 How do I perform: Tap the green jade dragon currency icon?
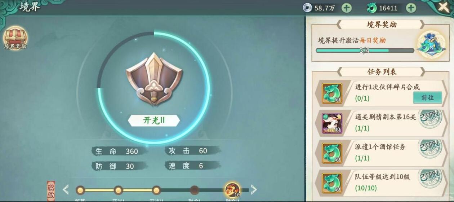pyautogui.click(x=371, y=8)
